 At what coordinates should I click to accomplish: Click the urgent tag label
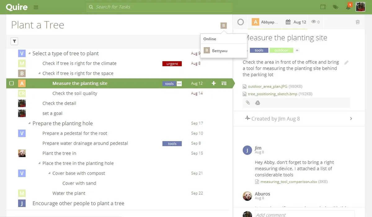pos(172,64)
